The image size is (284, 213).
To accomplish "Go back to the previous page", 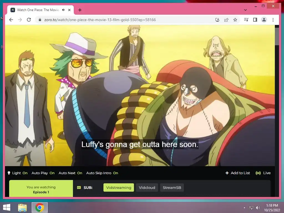I will click(x=11, y=20).
